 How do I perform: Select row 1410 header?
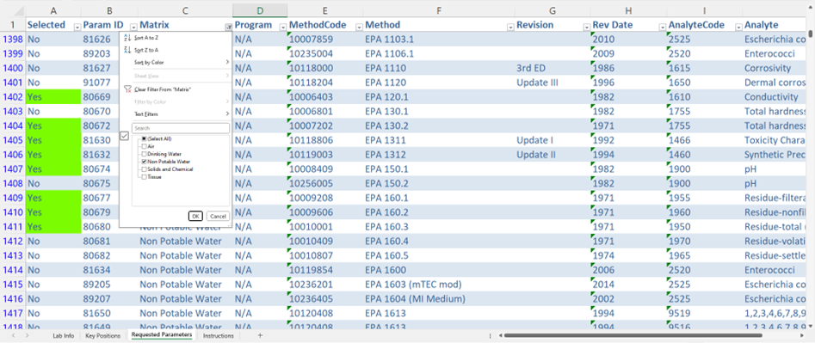click(13, 211)
